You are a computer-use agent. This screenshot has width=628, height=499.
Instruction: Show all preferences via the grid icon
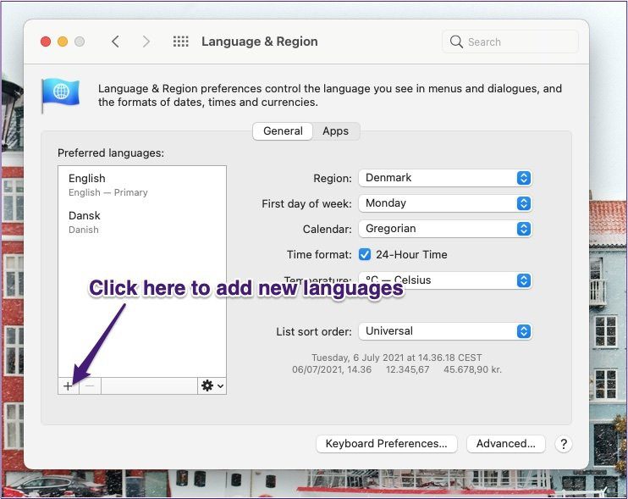tap(180, 42)
